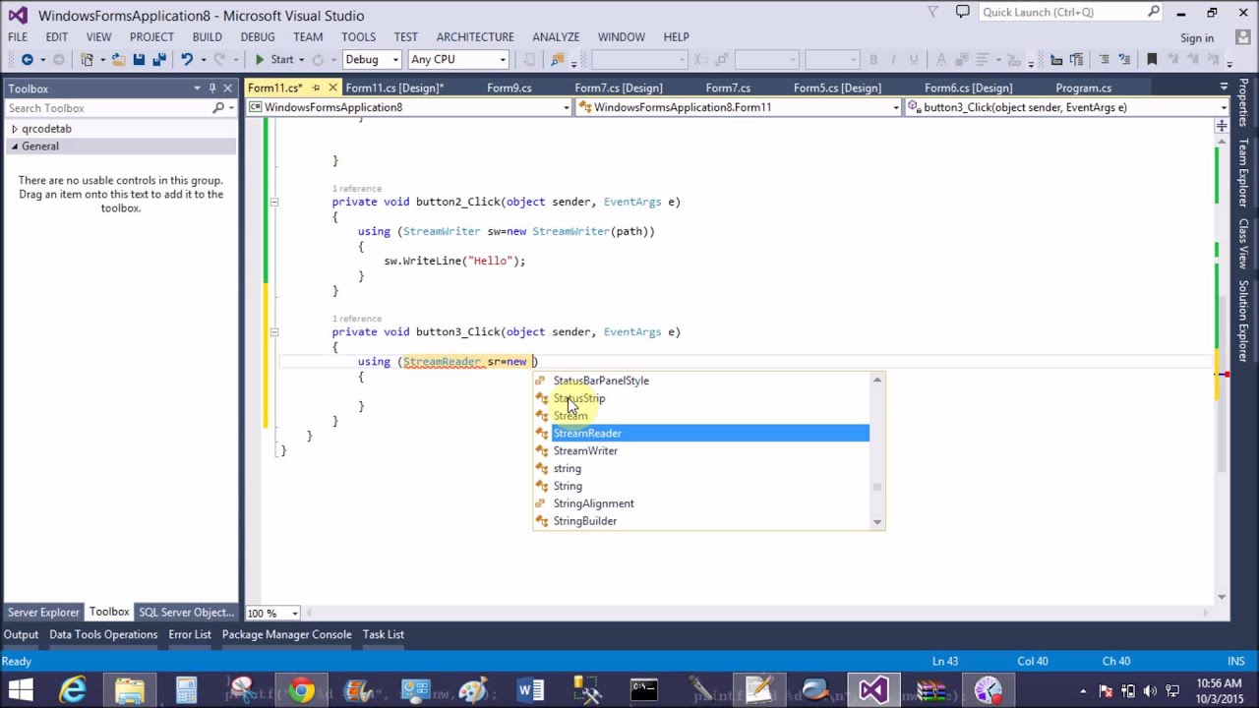Switch to the Form9.cs tab

pyautogui.click(x=509, y=88)
